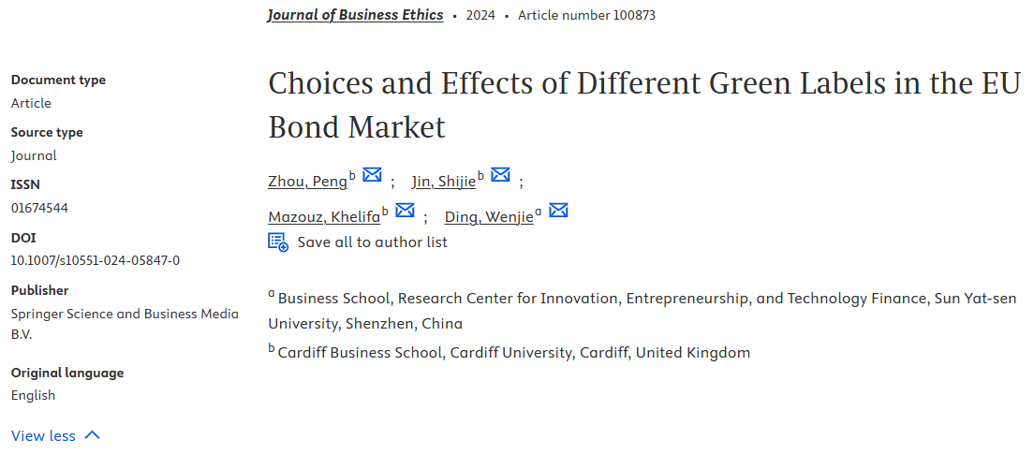Screen dimensions: 1034x469
Task: Click the email envelope next to Zhou, Peng
Action: coord(372,175)
